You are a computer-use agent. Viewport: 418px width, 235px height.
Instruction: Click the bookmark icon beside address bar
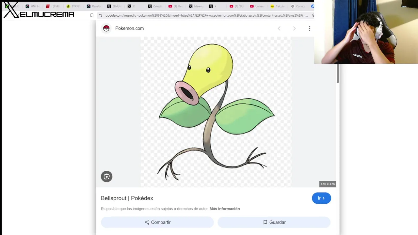(92, 15)
